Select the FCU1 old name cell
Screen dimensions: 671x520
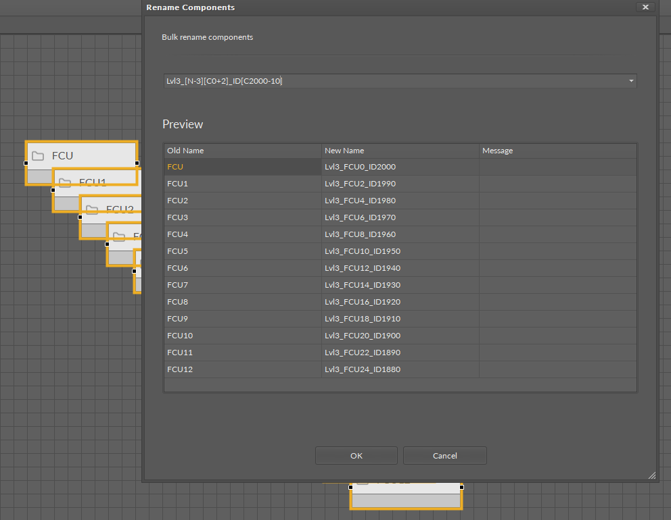[x=243, y=184]
